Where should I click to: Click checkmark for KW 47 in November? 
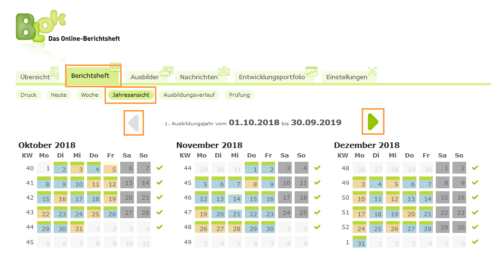pyautogui.click(x=317, y=212)
